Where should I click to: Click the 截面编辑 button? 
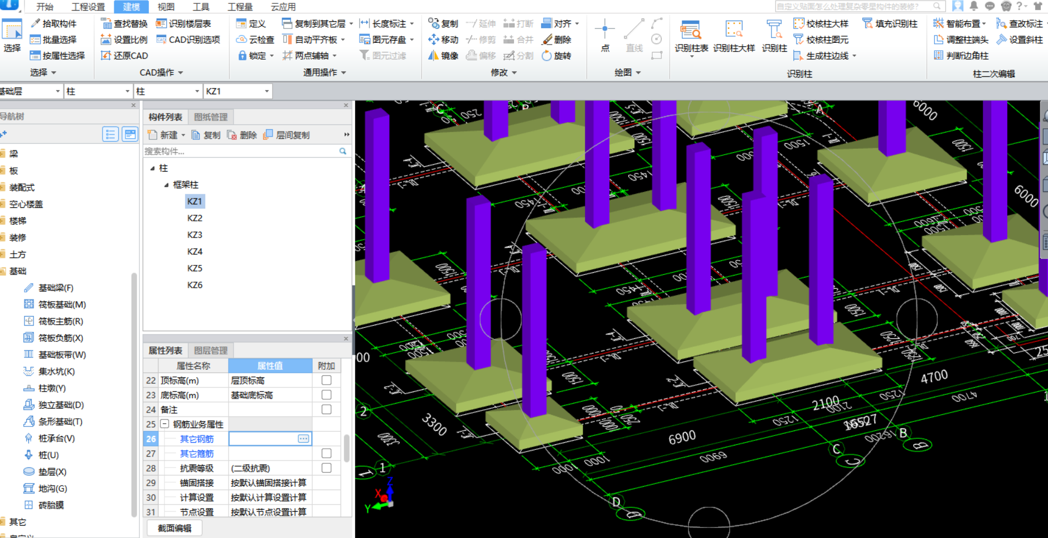click(x=174, y=528)
